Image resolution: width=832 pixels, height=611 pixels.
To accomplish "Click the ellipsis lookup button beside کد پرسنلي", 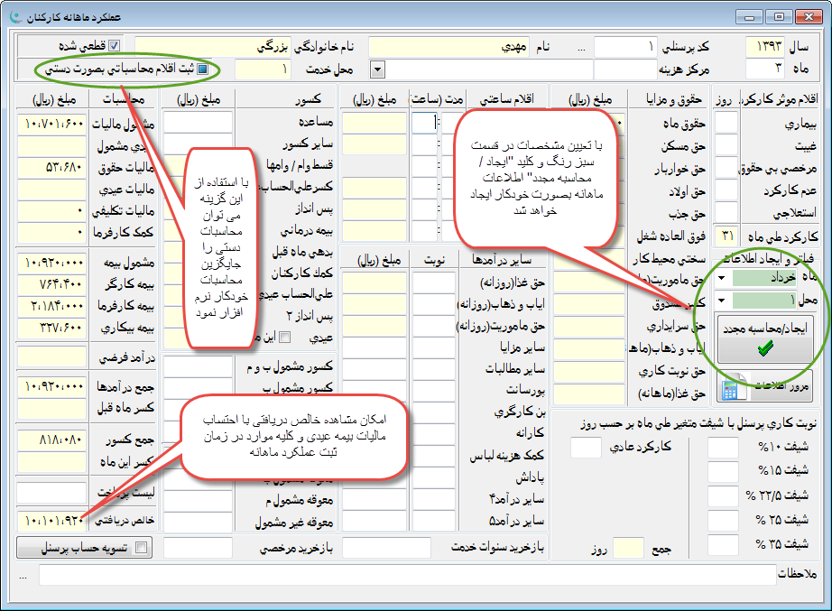I will coord(581,45).
